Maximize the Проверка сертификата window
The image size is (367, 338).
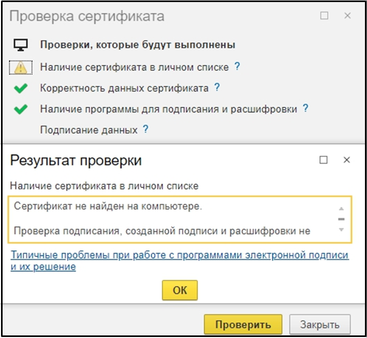pyautogui.click(x=325, y=16)
